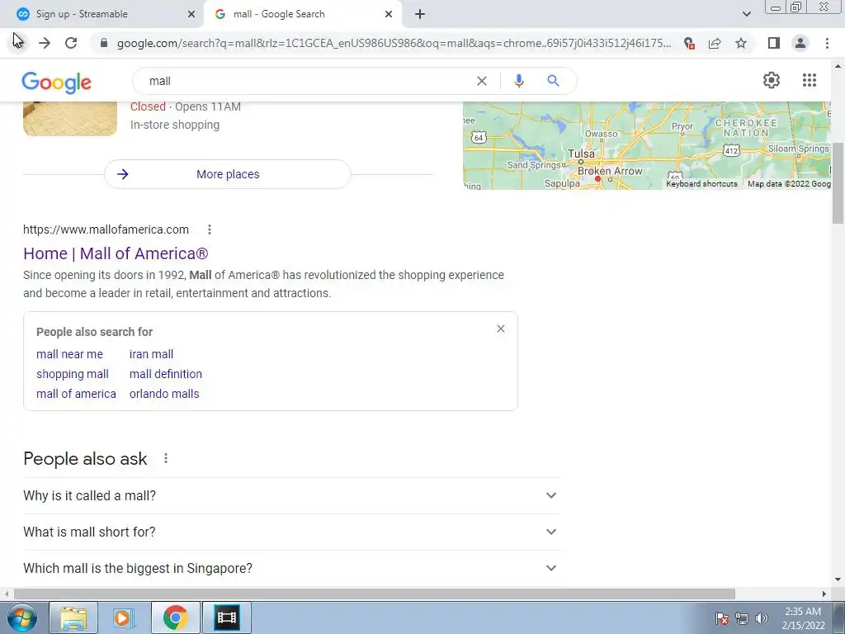Click the vertical scrollbar thumb
Screen dimensions: 845x634
(x=838, y=182)
